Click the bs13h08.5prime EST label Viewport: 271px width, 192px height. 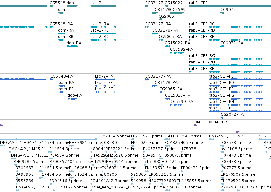(x=236, y=149)
